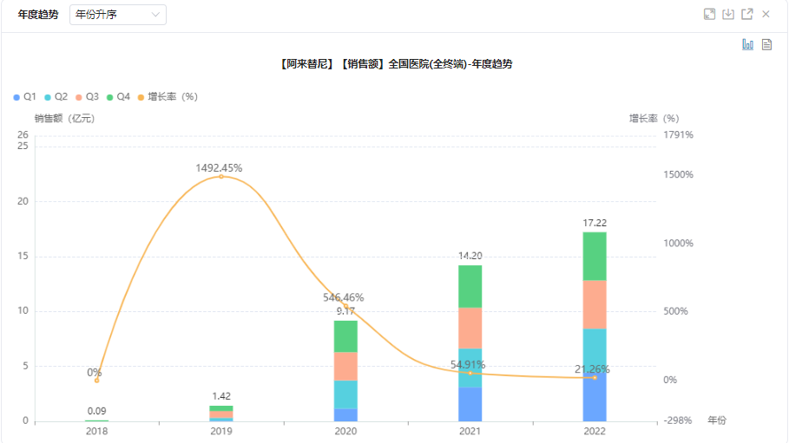Click the 54.91% growth label

coord(468,365)
